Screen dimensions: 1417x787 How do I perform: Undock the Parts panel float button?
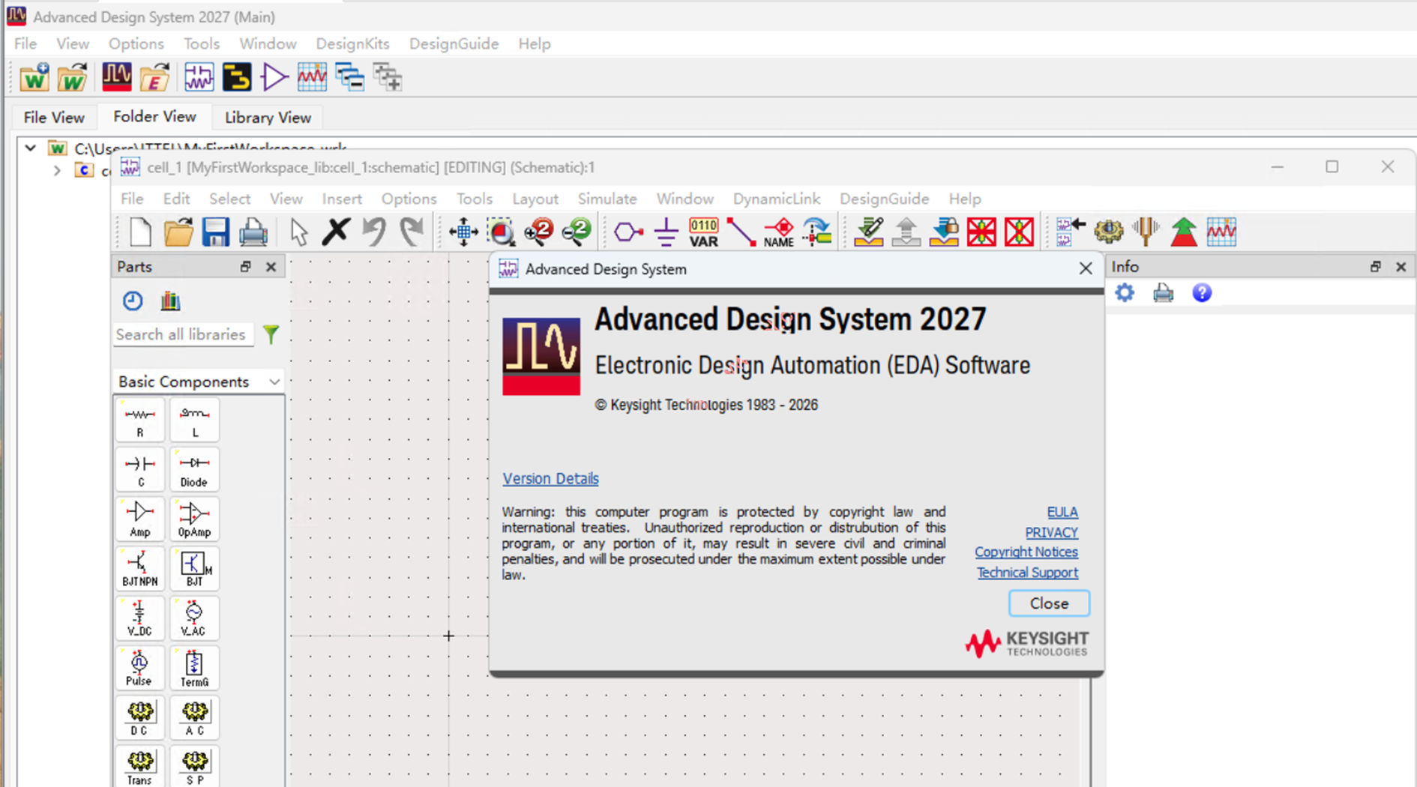[245, 267]
